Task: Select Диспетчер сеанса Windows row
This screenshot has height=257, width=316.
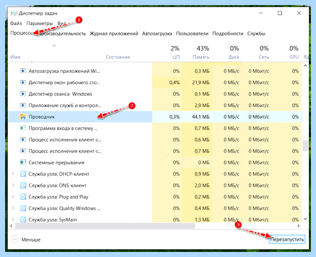Action: click(x=155, y=94)
